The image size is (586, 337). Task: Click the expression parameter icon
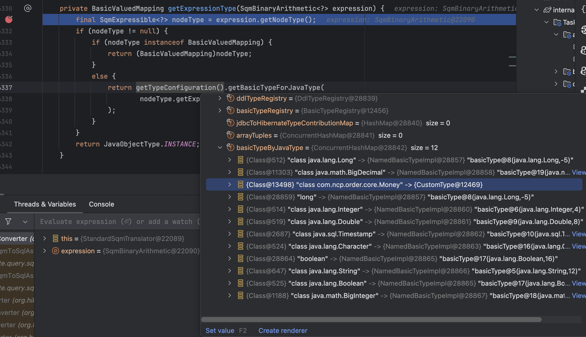pyautogui.click(x=55, y=251)
